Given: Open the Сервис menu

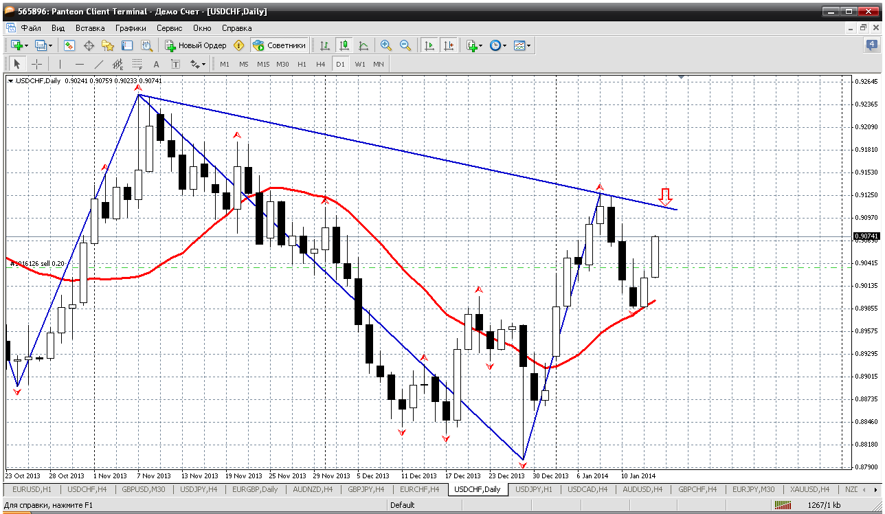Looking at the screenshot, I should [x=169, y=28].
